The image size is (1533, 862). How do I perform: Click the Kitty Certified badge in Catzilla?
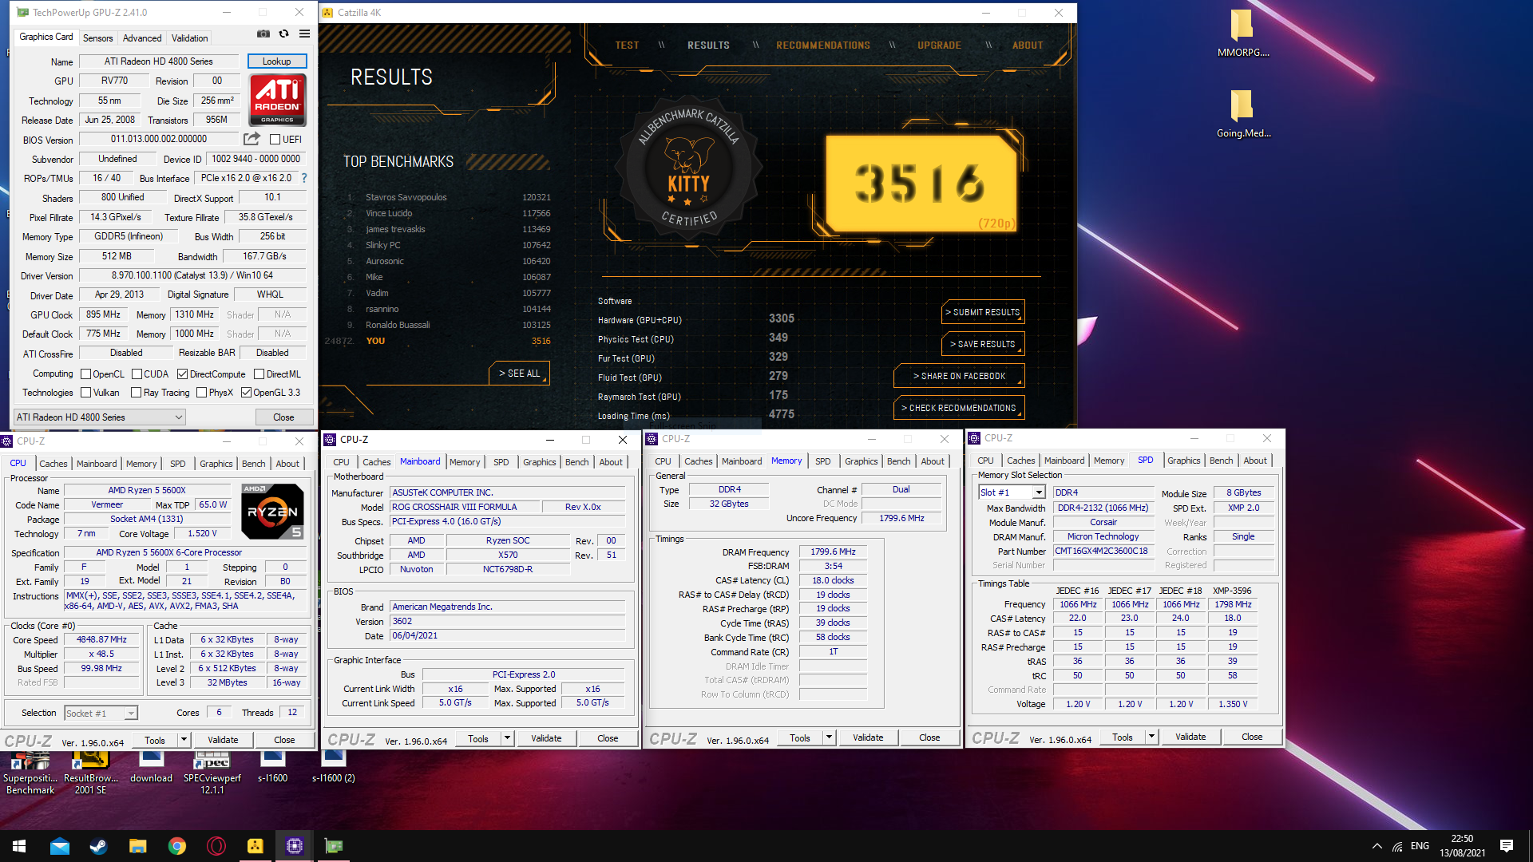[688, 168]
